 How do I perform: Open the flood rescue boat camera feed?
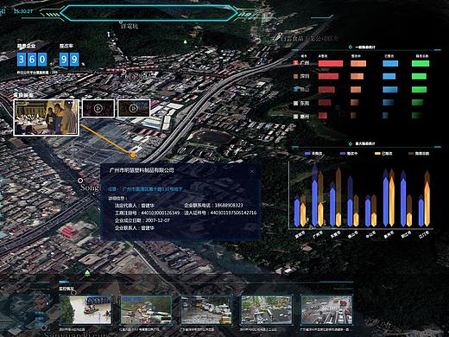(85, 309)
